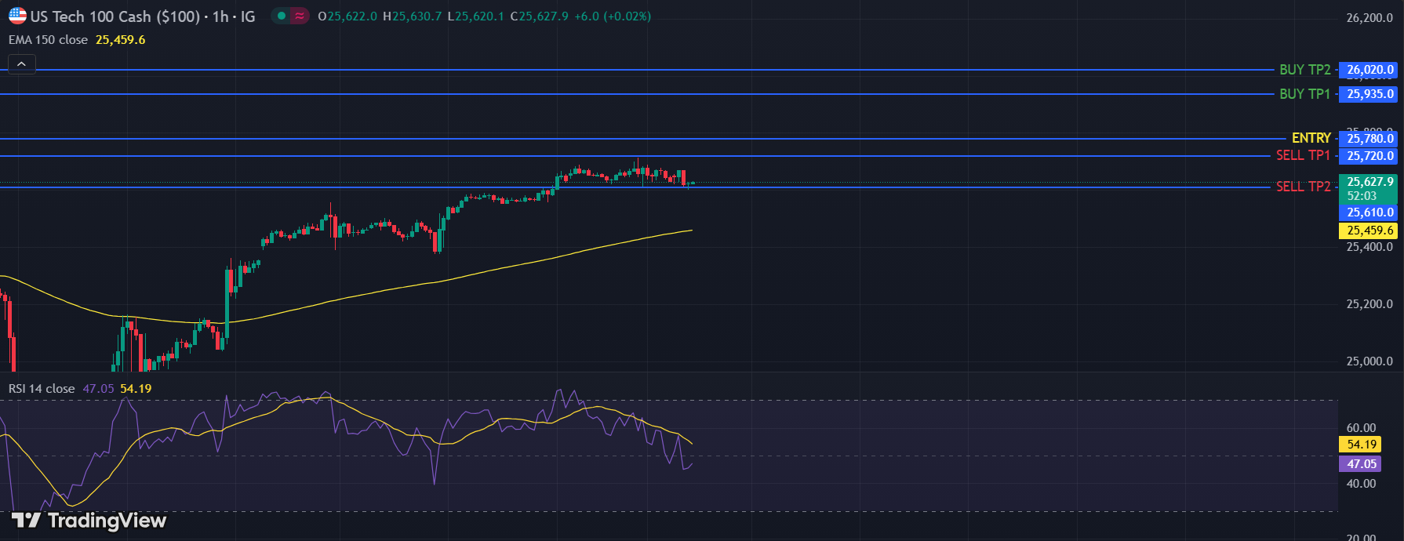1404x541 pixels.
Task: Click the BUY TP2 line label
Action: (x=1304, y=70)
